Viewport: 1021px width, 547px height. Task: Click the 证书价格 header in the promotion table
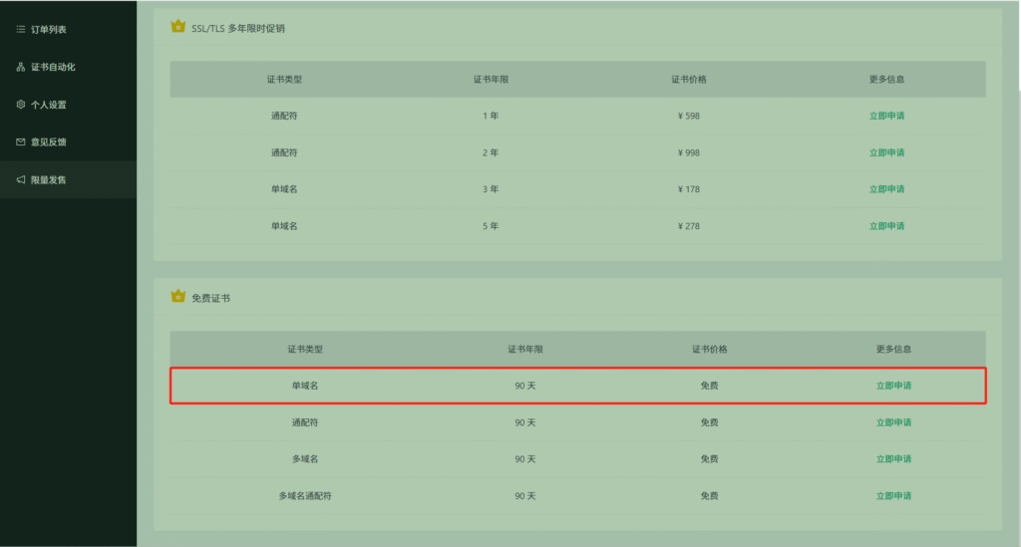pos(689,80)
